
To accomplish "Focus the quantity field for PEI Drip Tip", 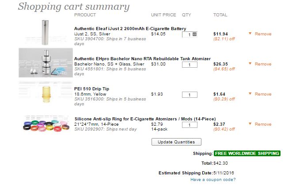I will tap(190, 95).
